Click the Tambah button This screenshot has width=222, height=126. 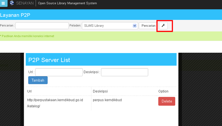tap(38, 80)
